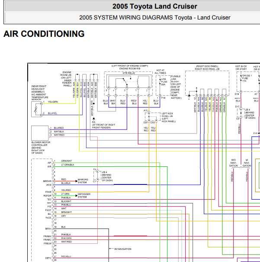Select the "TEO" terminal name
This screenshot has width=260, height=262.
tap(49, 199)
